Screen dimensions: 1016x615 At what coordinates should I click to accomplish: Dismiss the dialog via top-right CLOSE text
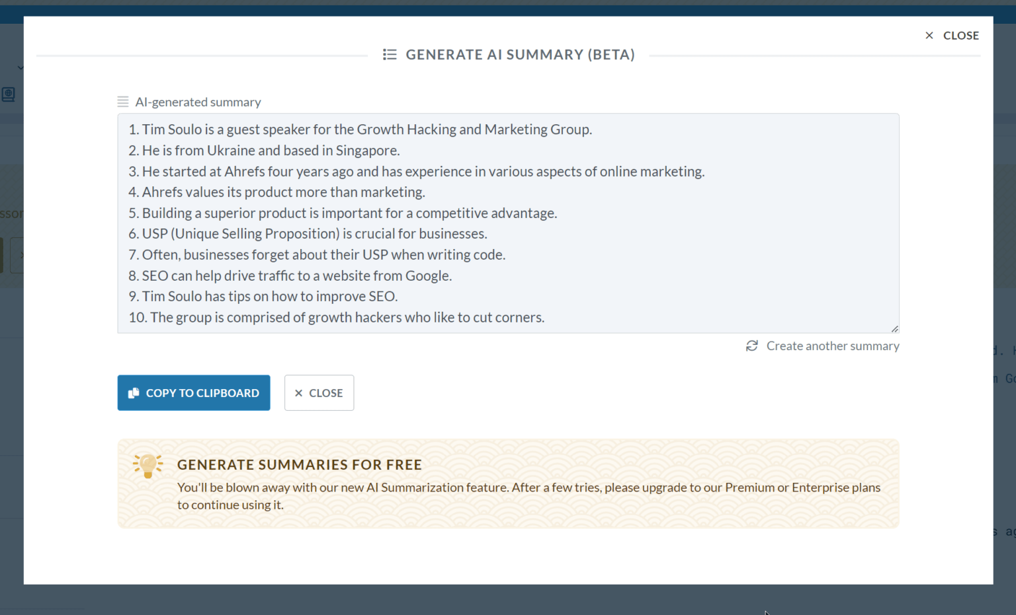click(x=960, y=36)
